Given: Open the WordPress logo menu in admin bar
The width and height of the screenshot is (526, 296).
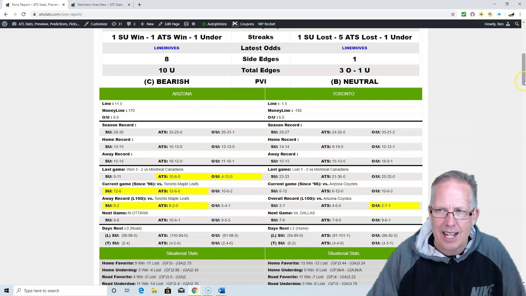Looking at the screenshot, I should point(5,24).
